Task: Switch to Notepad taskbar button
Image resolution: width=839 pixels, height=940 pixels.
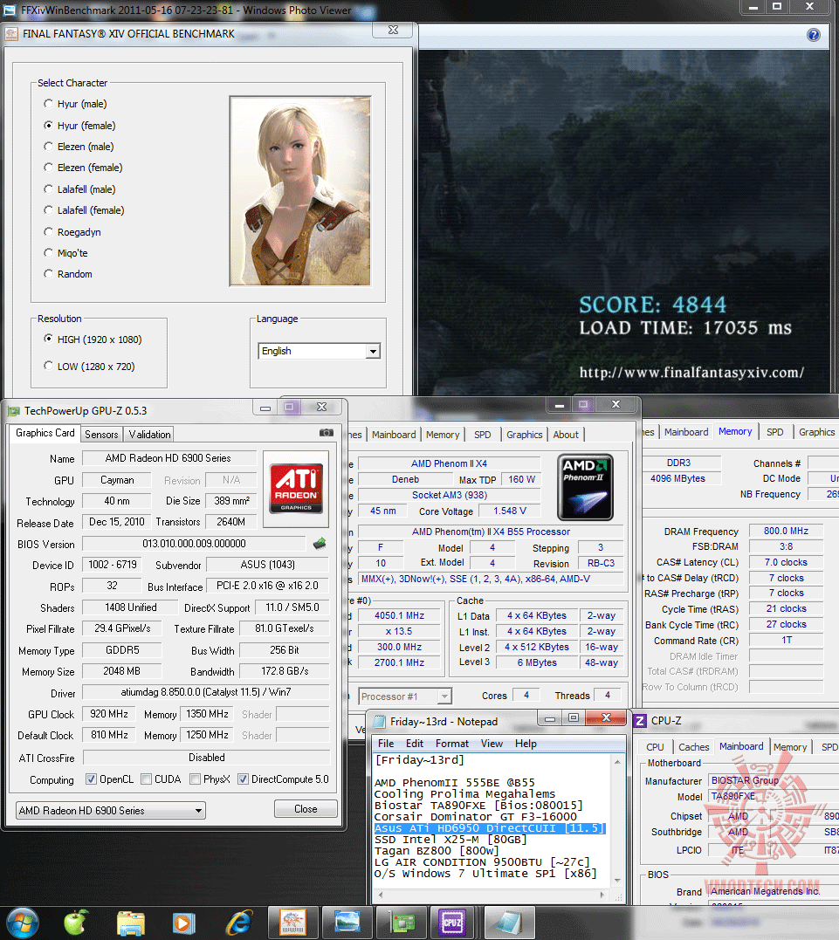Action: point(509,923)
